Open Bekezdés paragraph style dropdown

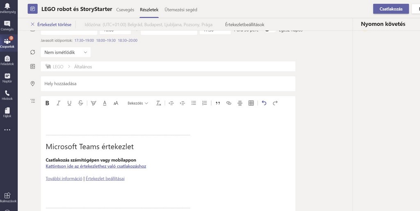pos(138,103)
